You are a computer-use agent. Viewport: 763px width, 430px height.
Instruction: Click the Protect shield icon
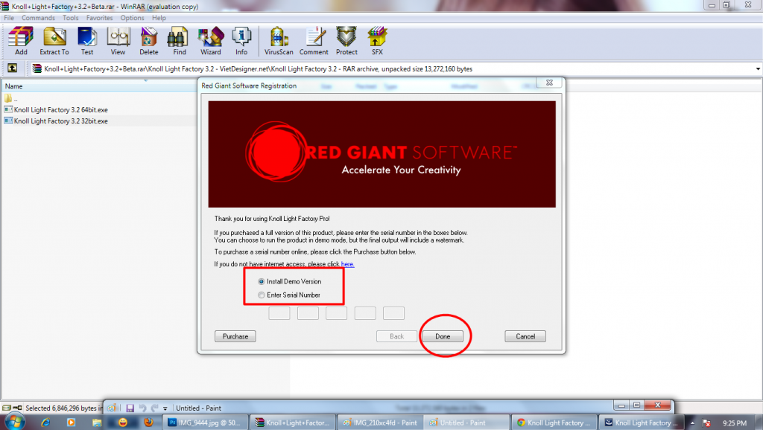pos(346,41)
